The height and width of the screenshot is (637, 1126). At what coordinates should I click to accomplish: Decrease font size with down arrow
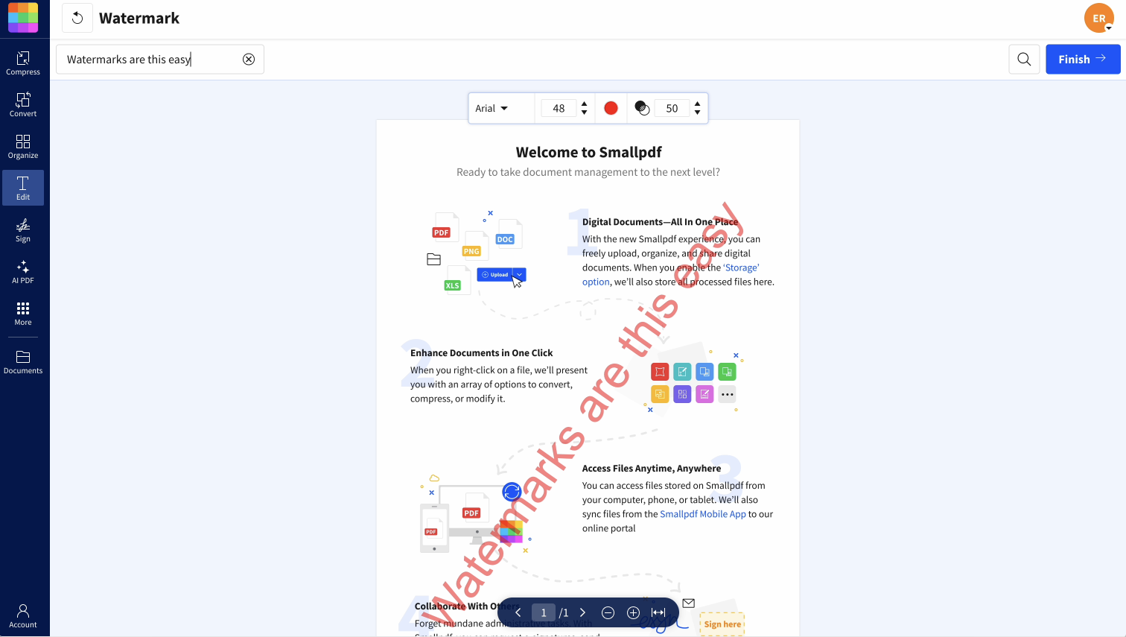[x=585, y=112]
